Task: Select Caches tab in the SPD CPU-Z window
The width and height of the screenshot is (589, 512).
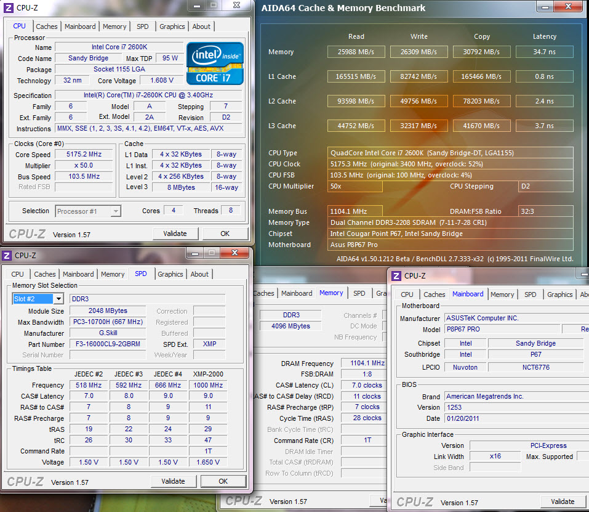Action: click(x=45, y=274)
